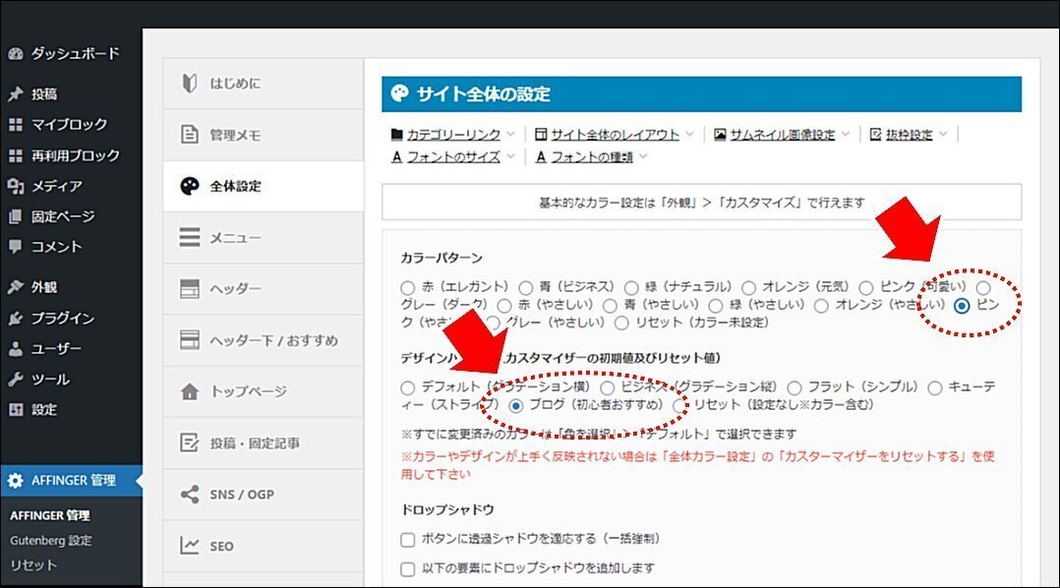Expand the サイト全体のレイアウト dropdown arrow
1060x588 pixels.
(x=689, y=135)
